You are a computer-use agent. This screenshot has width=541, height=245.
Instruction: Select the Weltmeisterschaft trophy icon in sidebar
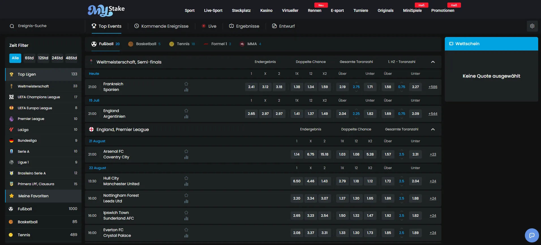(x=11, y=86)
